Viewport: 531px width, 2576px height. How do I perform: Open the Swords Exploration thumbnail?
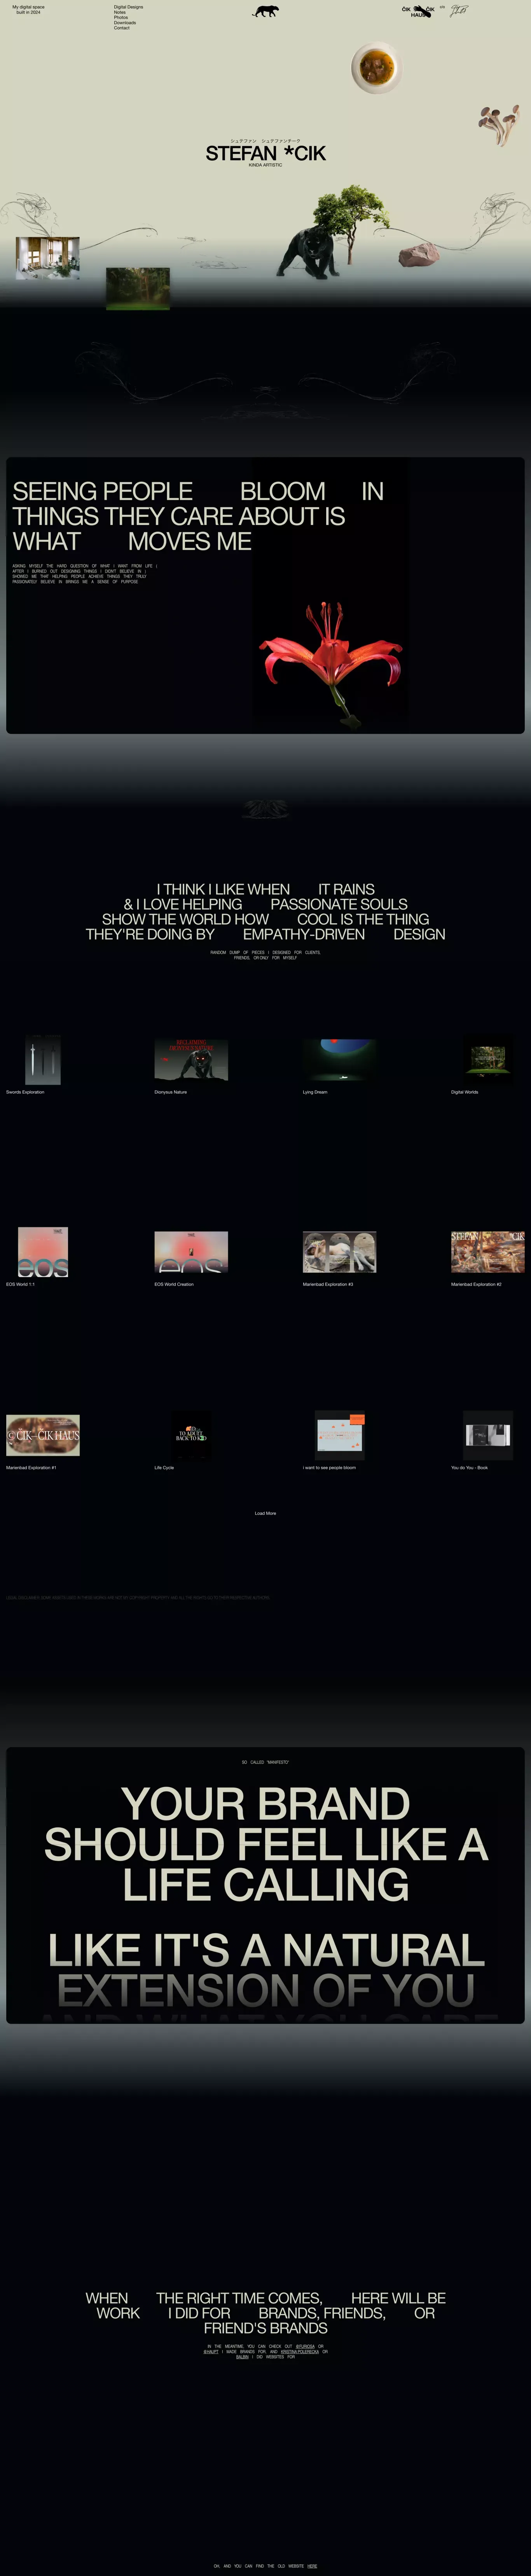click(x=43, y=1060)
